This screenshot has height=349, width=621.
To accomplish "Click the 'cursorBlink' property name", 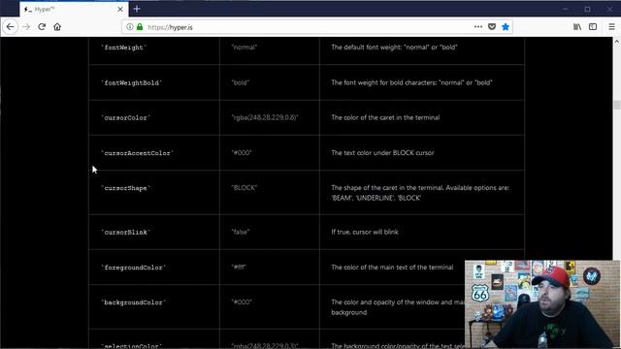I will [125, 233].
